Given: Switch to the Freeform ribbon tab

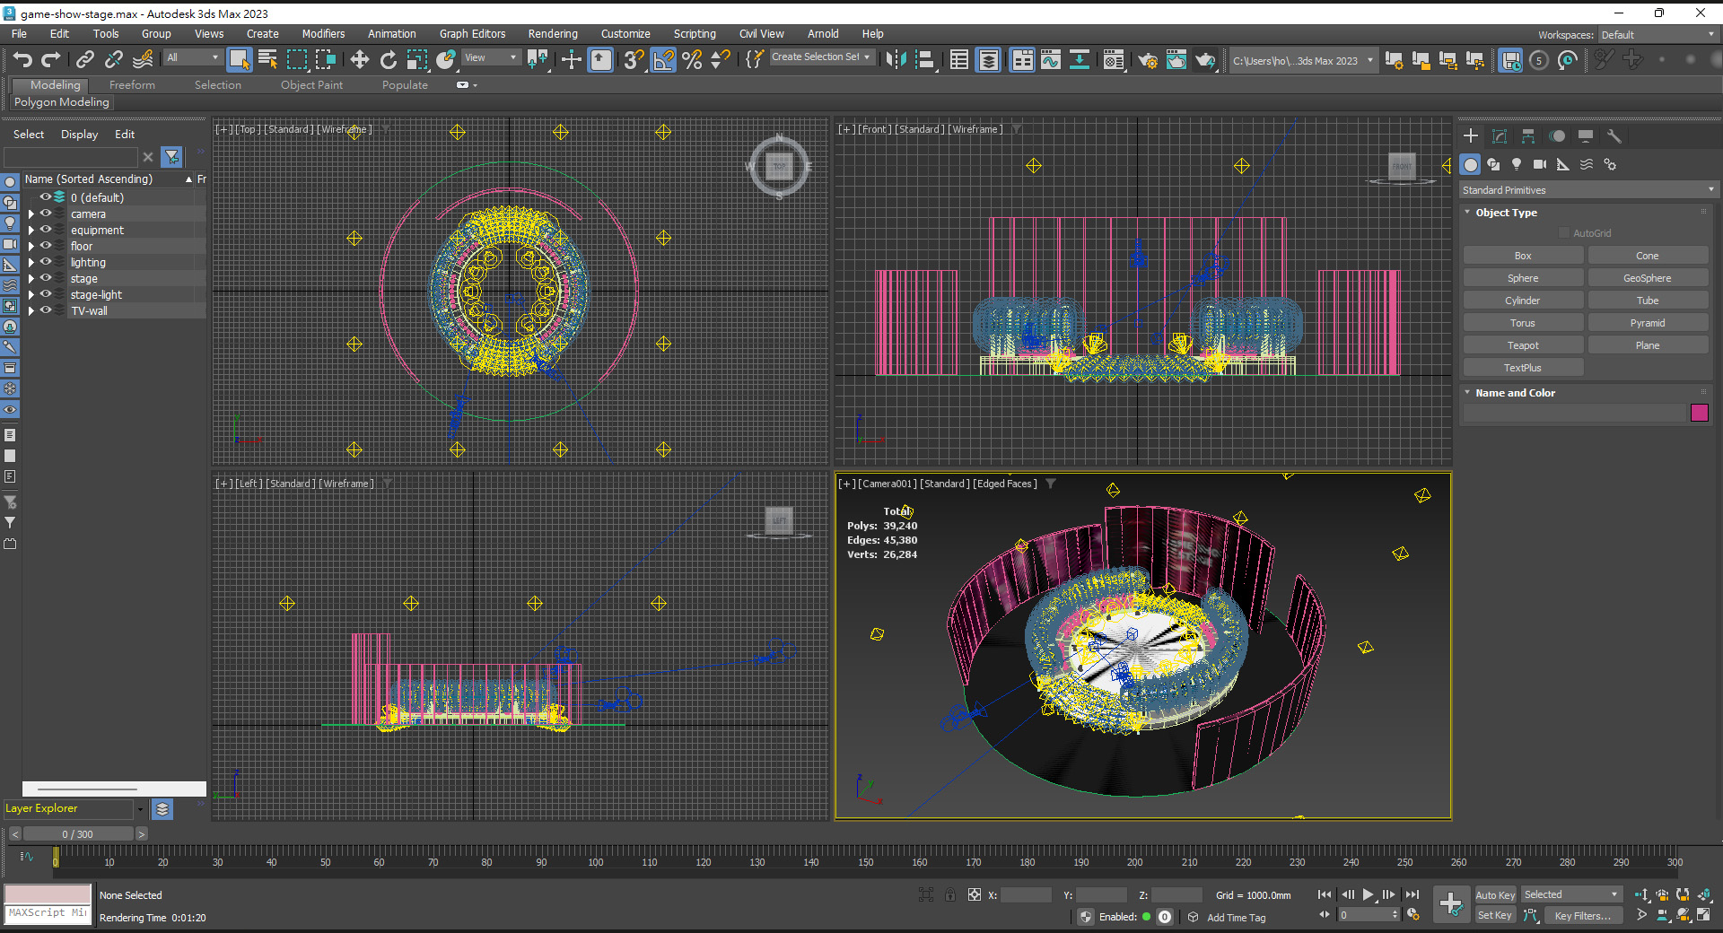Looking at the screenshot, I should pyautogui.click(x=132, y=85).
